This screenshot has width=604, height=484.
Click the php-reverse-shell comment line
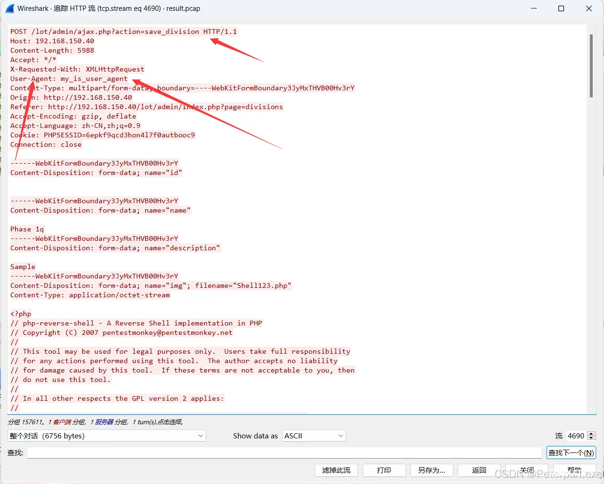pos(136,323)
